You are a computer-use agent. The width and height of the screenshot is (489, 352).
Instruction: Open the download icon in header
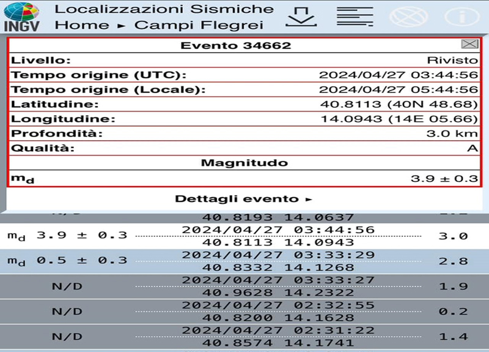tap(301, 17)
